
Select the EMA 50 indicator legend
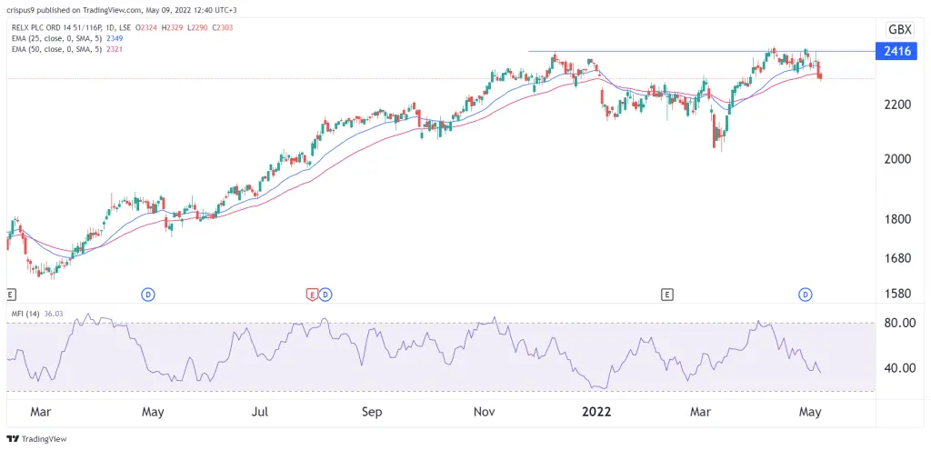tap(65, 49)
